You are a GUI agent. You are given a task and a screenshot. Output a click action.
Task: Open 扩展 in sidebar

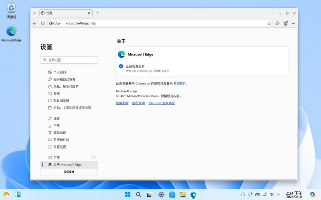point(69,157)
